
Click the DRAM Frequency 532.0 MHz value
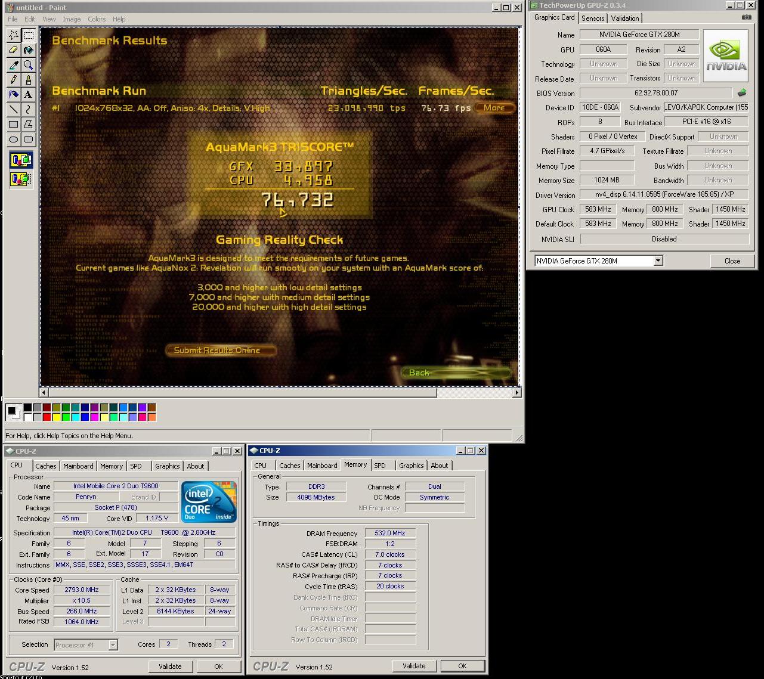[390, 533]
